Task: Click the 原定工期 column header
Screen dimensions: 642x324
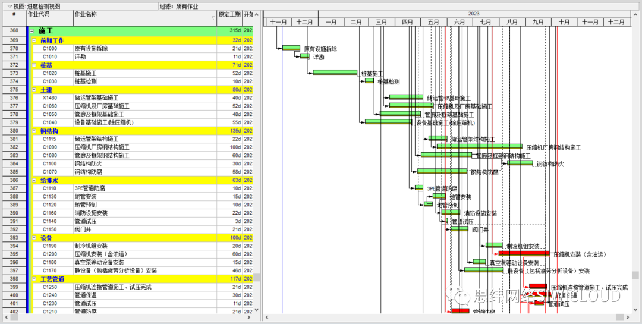Action: [x=229, y=18]
